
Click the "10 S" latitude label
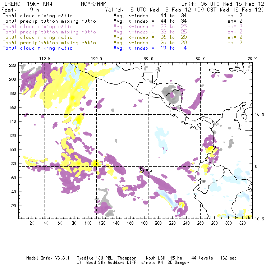260,219
